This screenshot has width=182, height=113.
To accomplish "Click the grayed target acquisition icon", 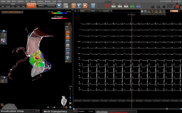I will [66, 6].
